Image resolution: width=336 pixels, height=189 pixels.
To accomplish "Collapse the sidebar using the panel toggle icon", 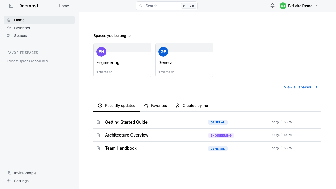I will pos(11,6).
